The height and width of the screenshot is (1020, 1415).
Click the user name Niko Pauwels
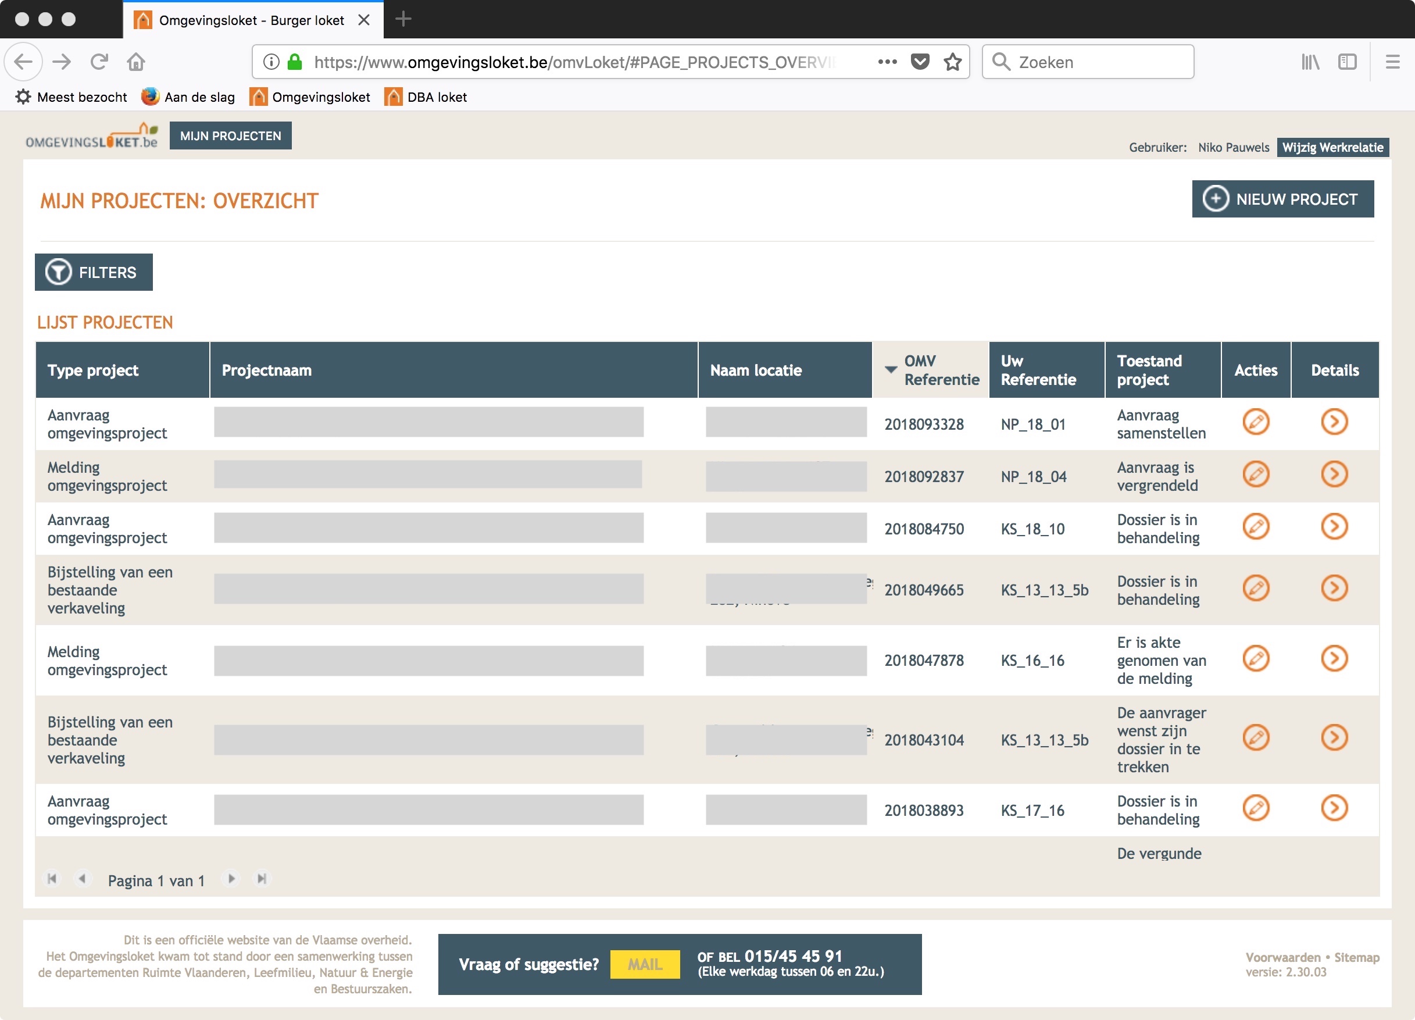(1233, 147)
